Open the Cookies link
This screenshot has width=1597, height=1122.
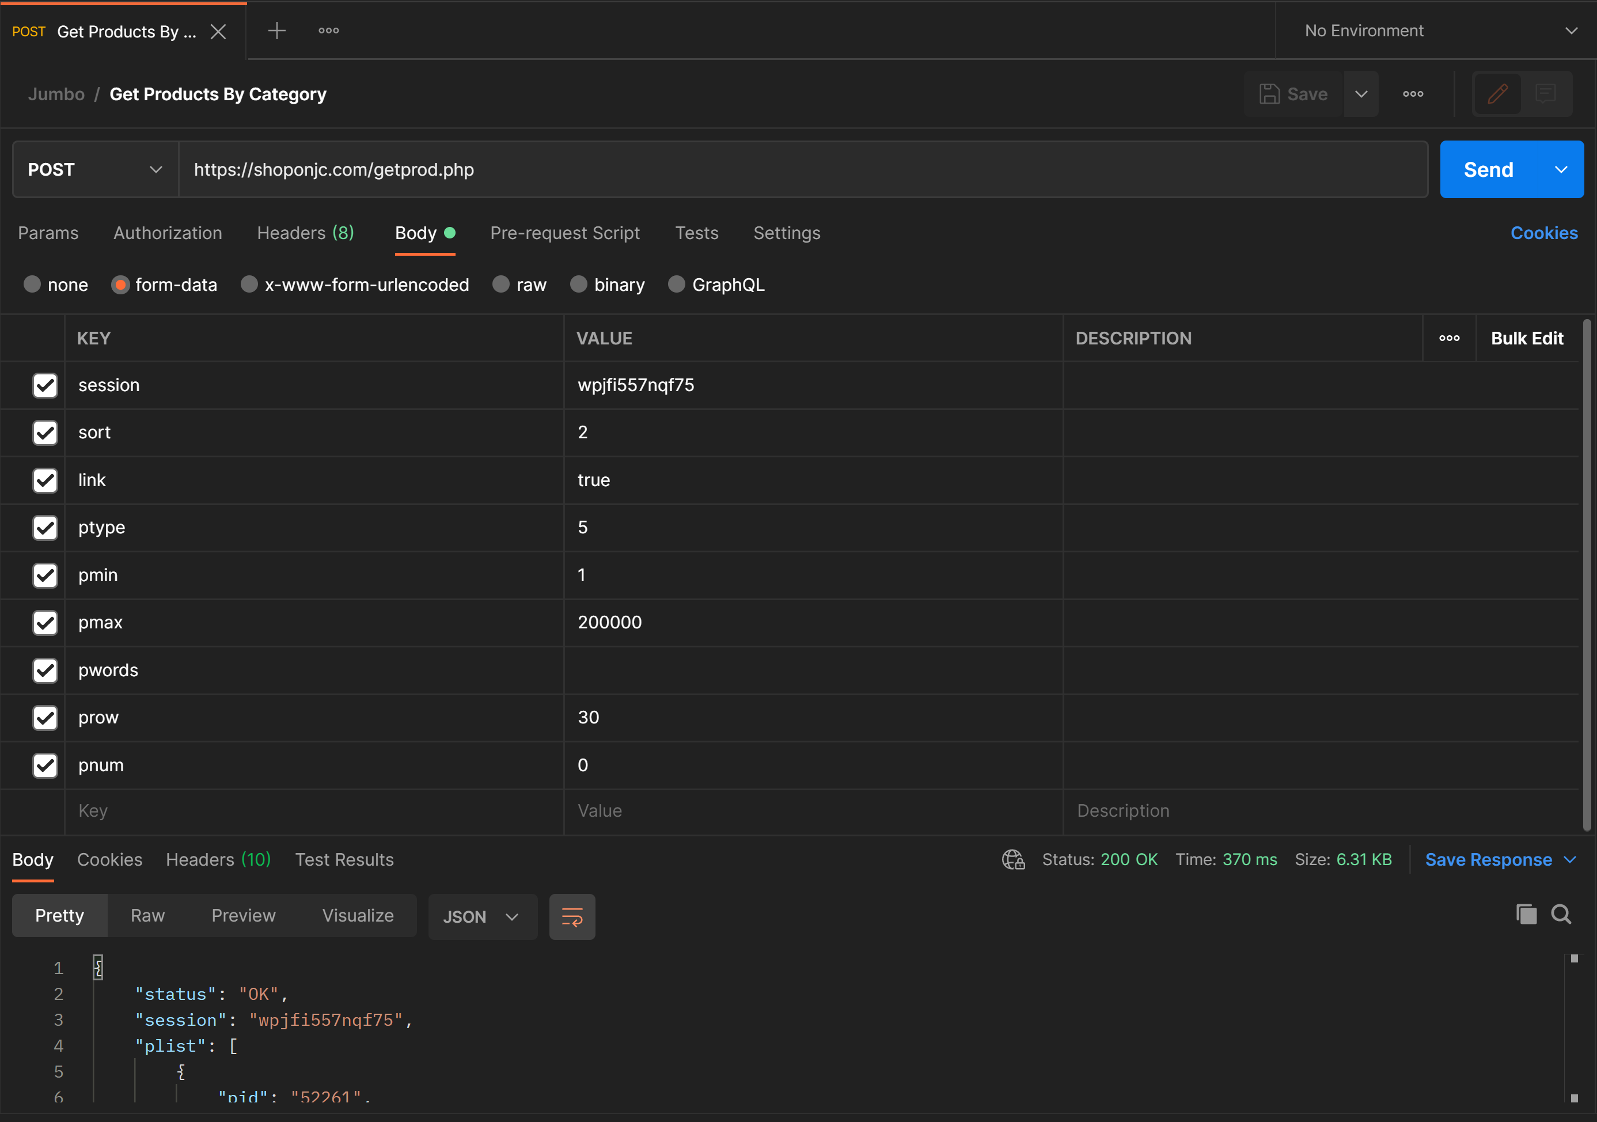[x=1543, y=233]
